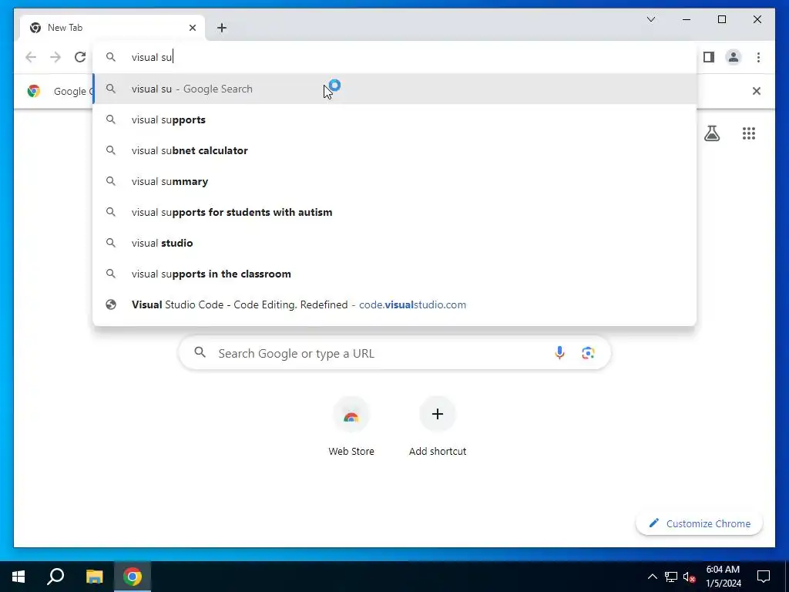Focus the Search Google or type a URL box

[x=394, y=353]
